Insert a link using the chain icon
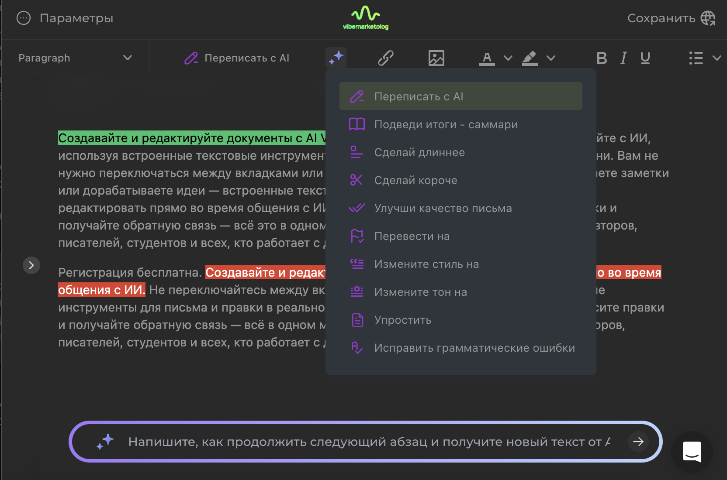 385,58
